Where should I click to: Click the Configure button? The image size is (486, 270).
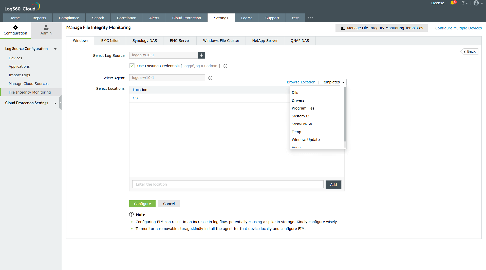[142, 204]
